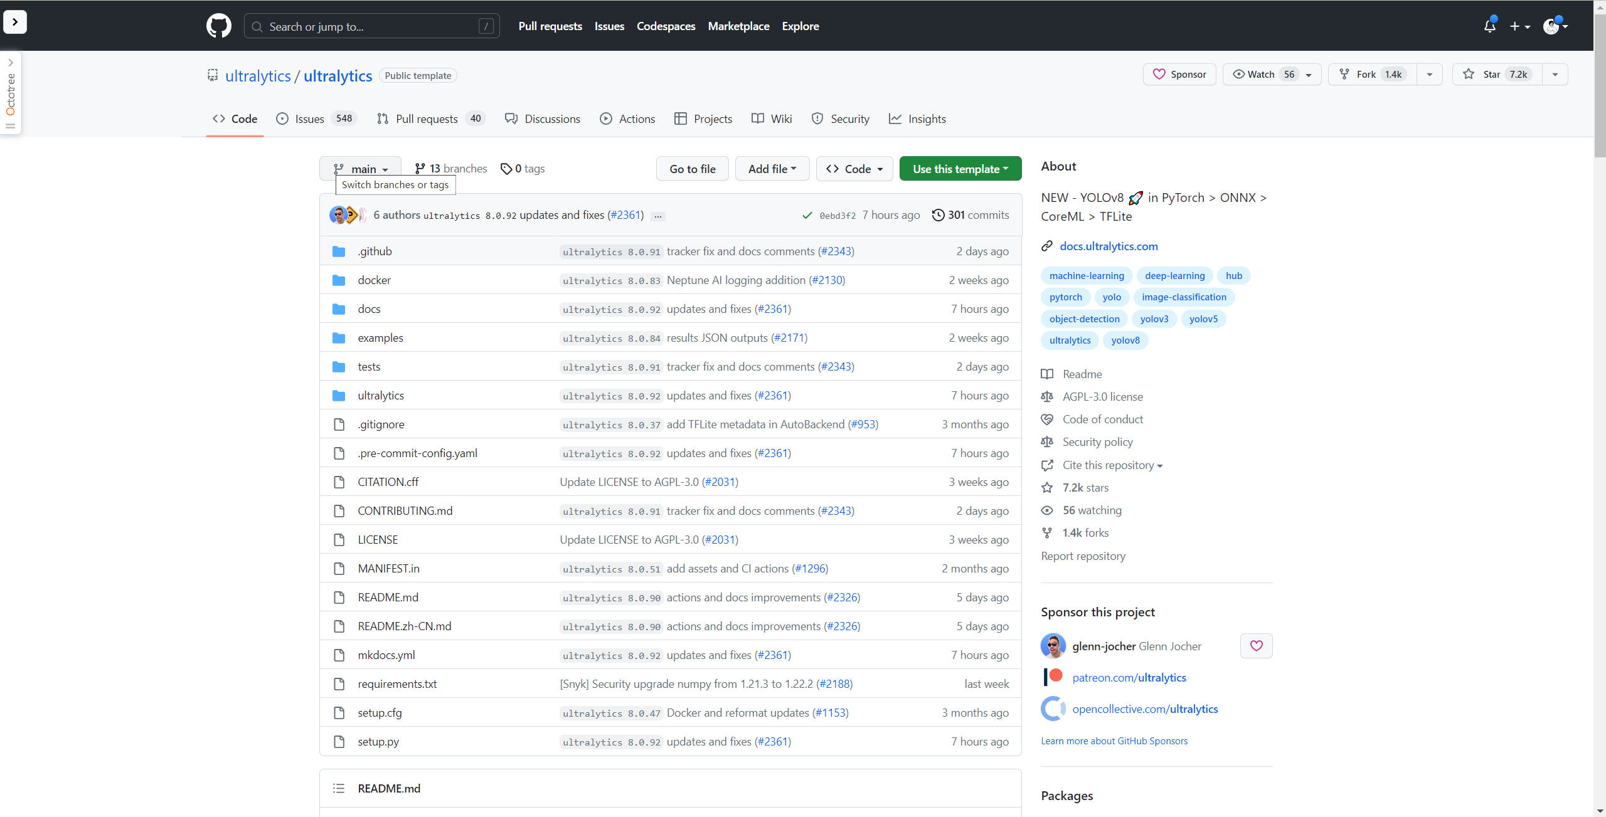The width and height of the screenshot is (1606, 817).
Task: Switch to the Discussions tab
Action: tap(543, 119)
